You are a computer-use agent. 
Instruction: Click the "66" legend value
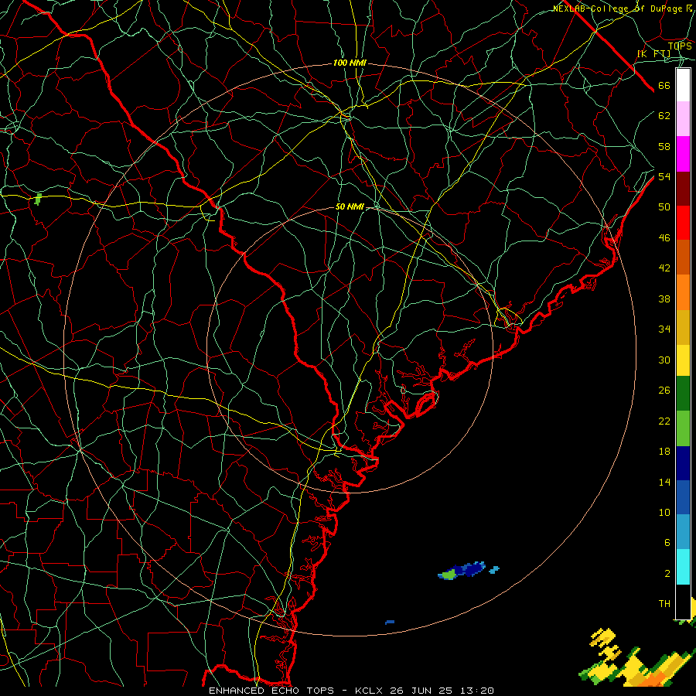coord(664,86)
